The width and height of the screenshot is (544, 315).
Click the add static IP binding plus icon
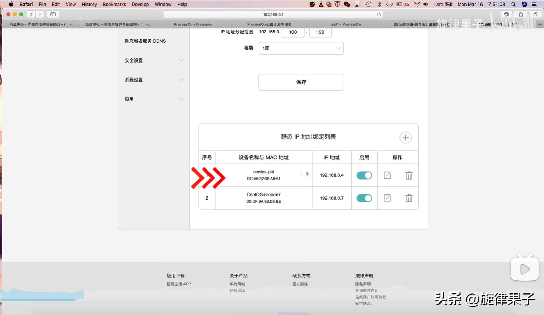click(405, 138)
